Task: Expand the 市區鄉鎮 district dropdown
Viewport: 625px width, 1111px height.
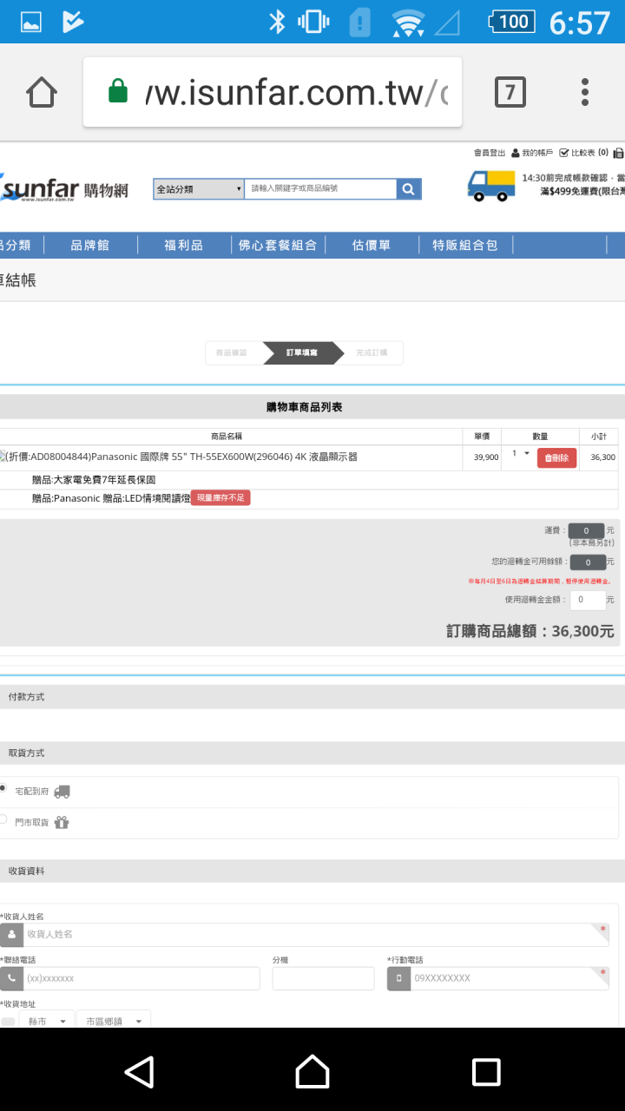Action: coord(114,1021)
